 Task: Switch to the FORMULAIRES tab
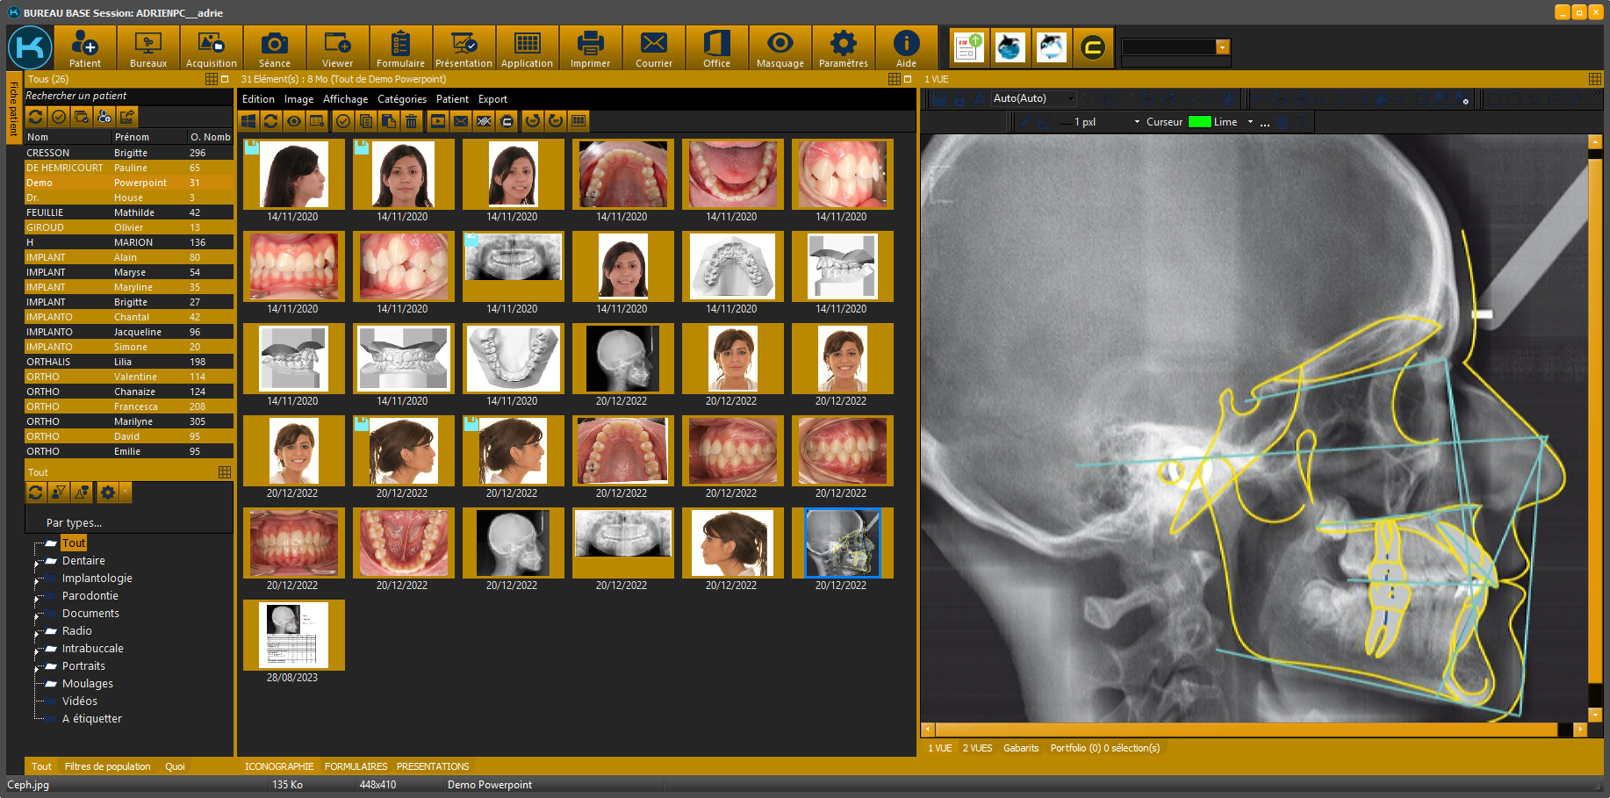356,766
